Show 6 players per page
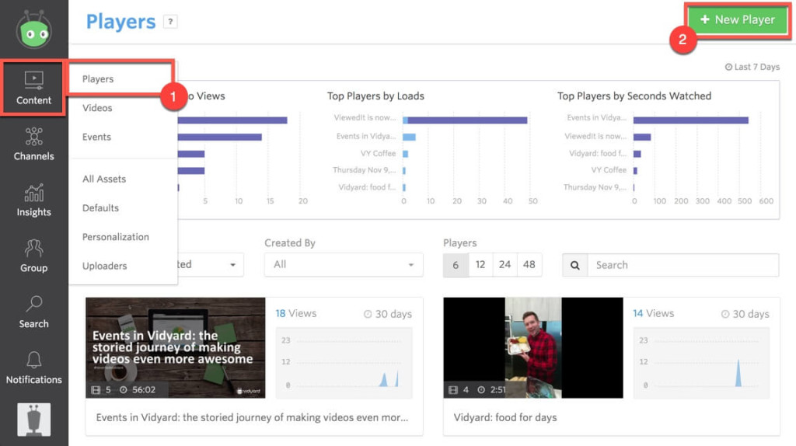796x446 pixels. 456,265
